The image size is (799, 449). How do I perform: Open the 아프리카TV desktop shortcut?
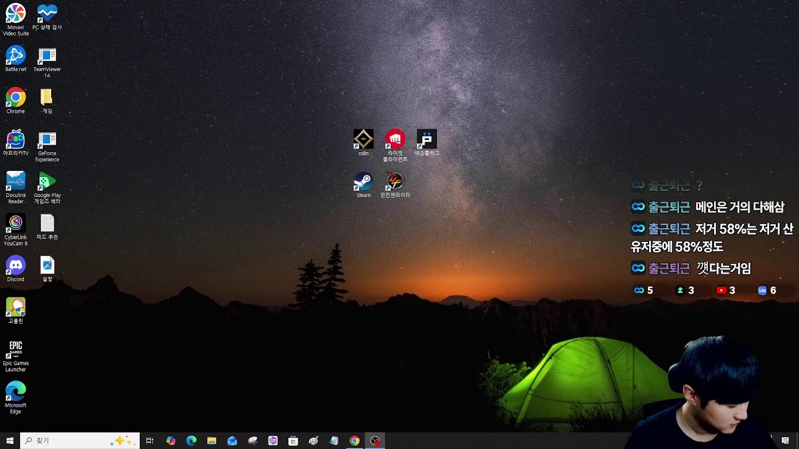click(x=16, y=143)
